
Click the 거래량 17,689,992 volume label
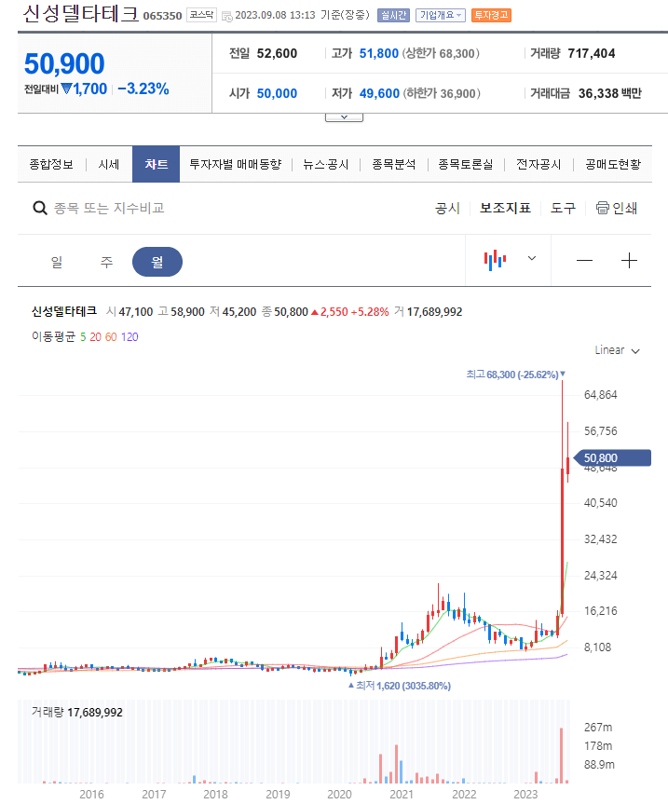point(77,712)
